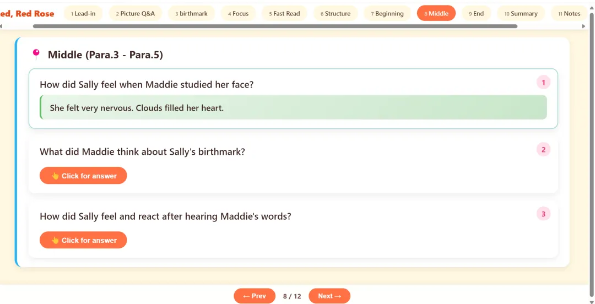Select the Fast Read tab

(x=285, y=14)
